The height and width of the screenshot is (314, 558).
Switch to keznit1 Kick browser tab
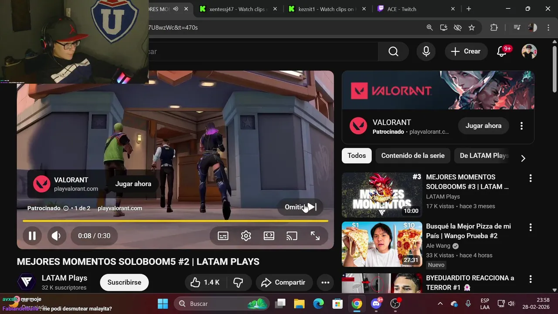click(326, 9)
